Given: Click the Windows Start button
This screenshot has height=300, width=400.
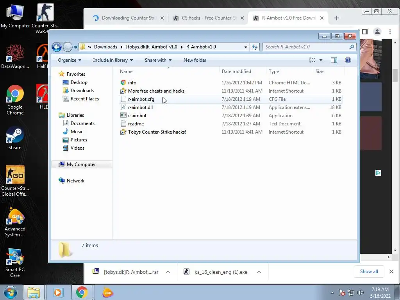Looking at the screenshot, I should tap(11, 293).
